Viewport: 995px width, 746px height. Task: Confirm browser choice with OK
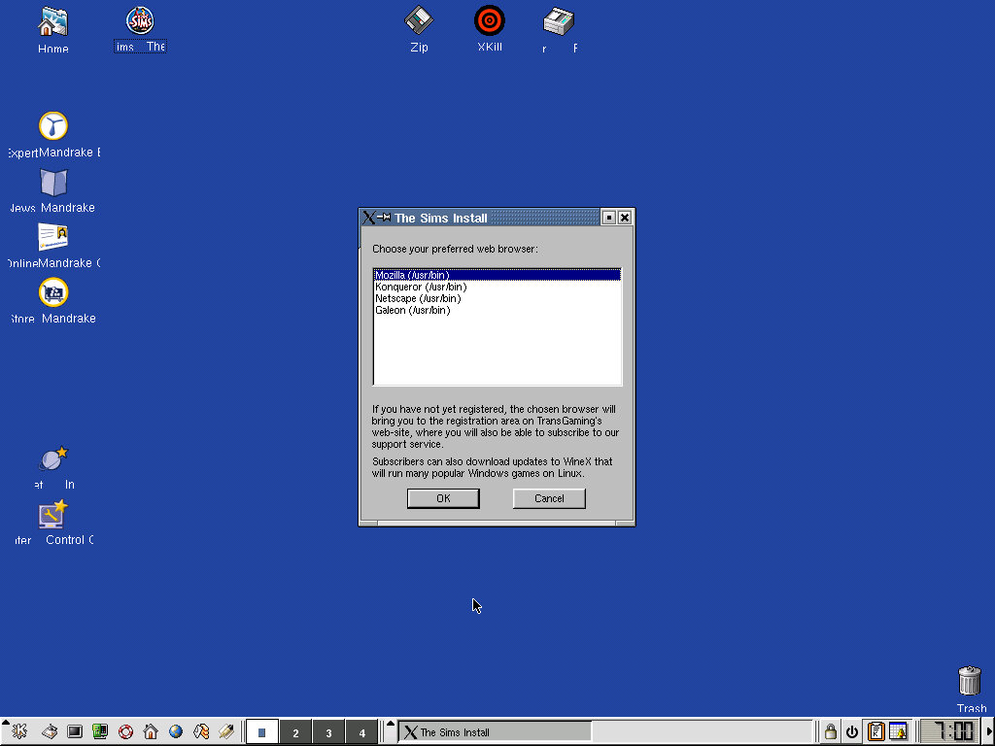click(443, 498)
